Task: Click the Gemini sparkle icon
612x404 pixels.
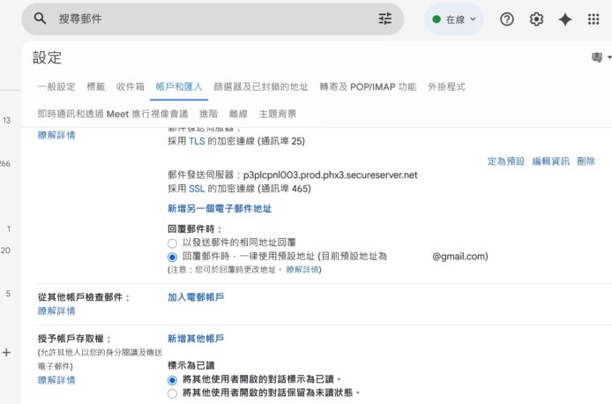Action: click(x=565, y=19)
